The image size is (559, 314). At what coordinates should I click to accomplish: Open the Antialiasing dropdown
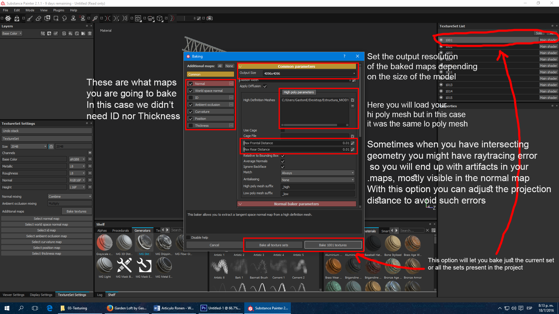[x=318, y=180]
